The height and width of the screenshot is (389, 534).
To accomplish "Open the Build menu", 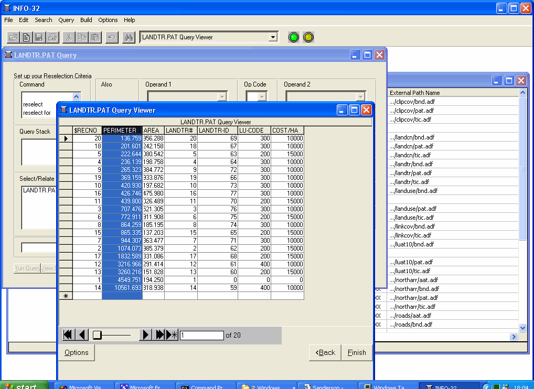I will point(86,20).
